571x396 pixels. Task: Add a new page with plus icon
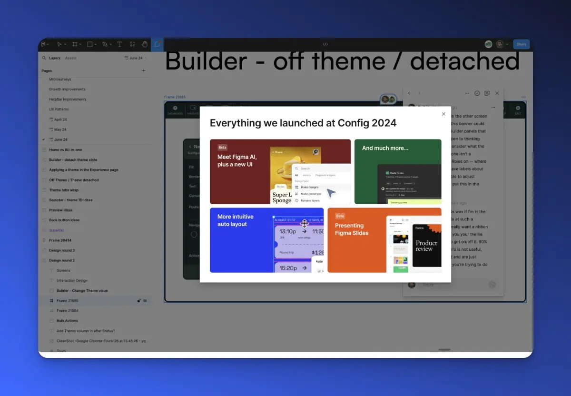(x=144, y=71)
